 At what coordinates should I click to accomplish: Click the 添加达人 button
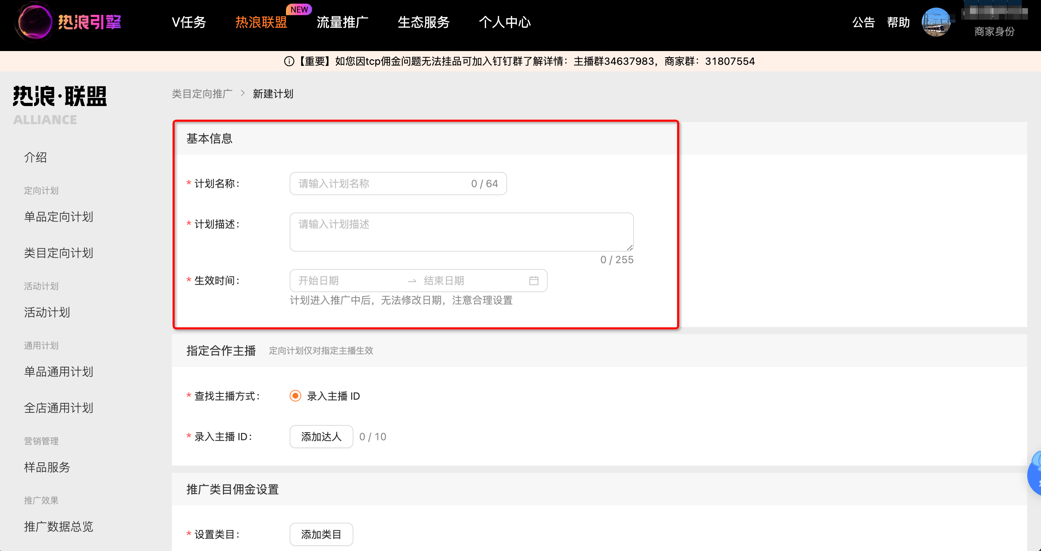click(321, 437)
